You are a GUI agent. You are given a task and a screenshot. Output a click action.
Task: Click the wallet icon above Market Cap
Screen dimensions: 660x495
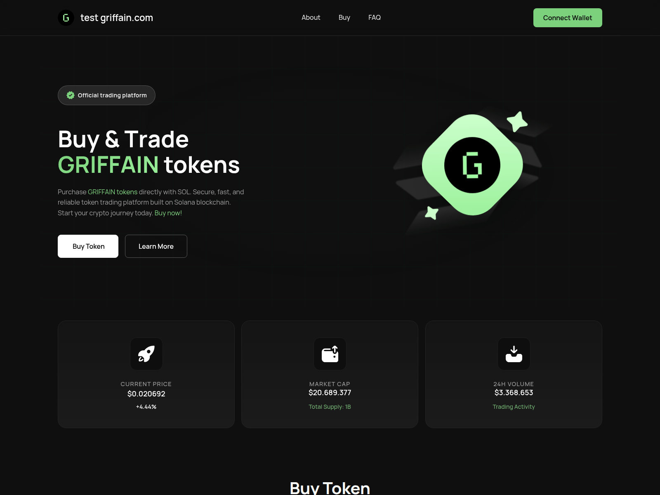click(330, 354)
